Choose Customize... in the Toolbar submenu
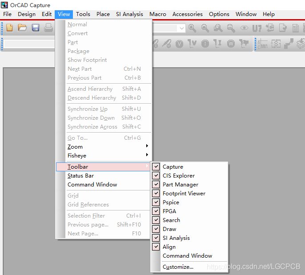 [189, 267]
